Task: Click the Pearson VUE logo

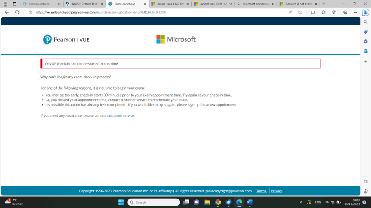Action: click(66, 39)
